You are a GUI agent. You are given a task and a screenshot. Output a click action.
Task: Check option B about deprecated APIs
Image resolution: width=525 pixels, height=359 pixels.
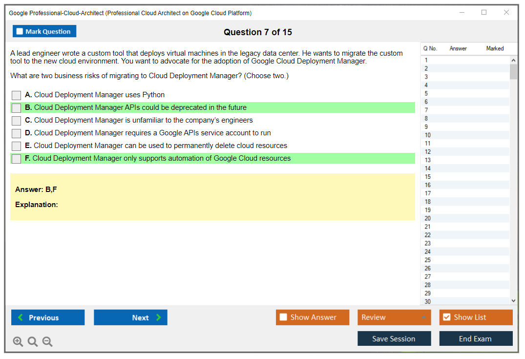coord(17,108)
